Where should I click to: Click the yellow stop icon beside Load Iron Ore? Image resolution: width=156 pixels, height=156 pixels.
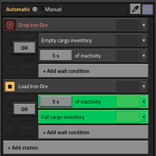coord(10,86)
